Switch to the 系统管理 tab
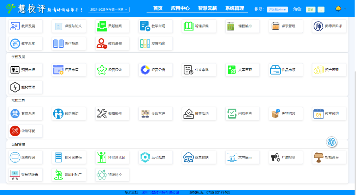Viewport: 356px width, 195px height. click(235, 8)
